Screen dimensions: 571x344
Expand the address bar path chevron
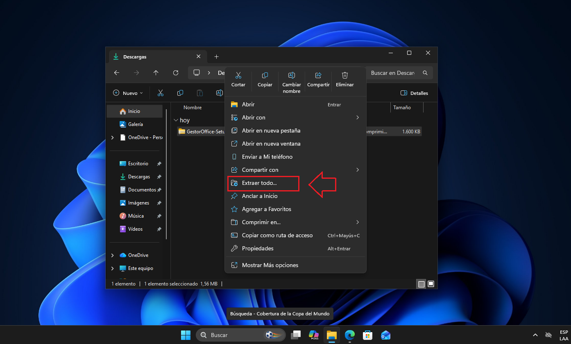209,73
